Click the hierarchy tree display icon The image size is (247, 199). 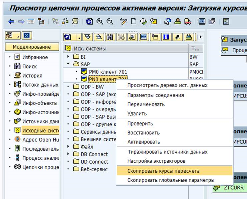pos(41,21)
